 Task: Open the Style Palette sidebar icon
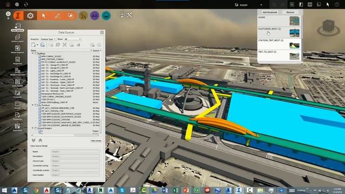[x=18, y=82]
